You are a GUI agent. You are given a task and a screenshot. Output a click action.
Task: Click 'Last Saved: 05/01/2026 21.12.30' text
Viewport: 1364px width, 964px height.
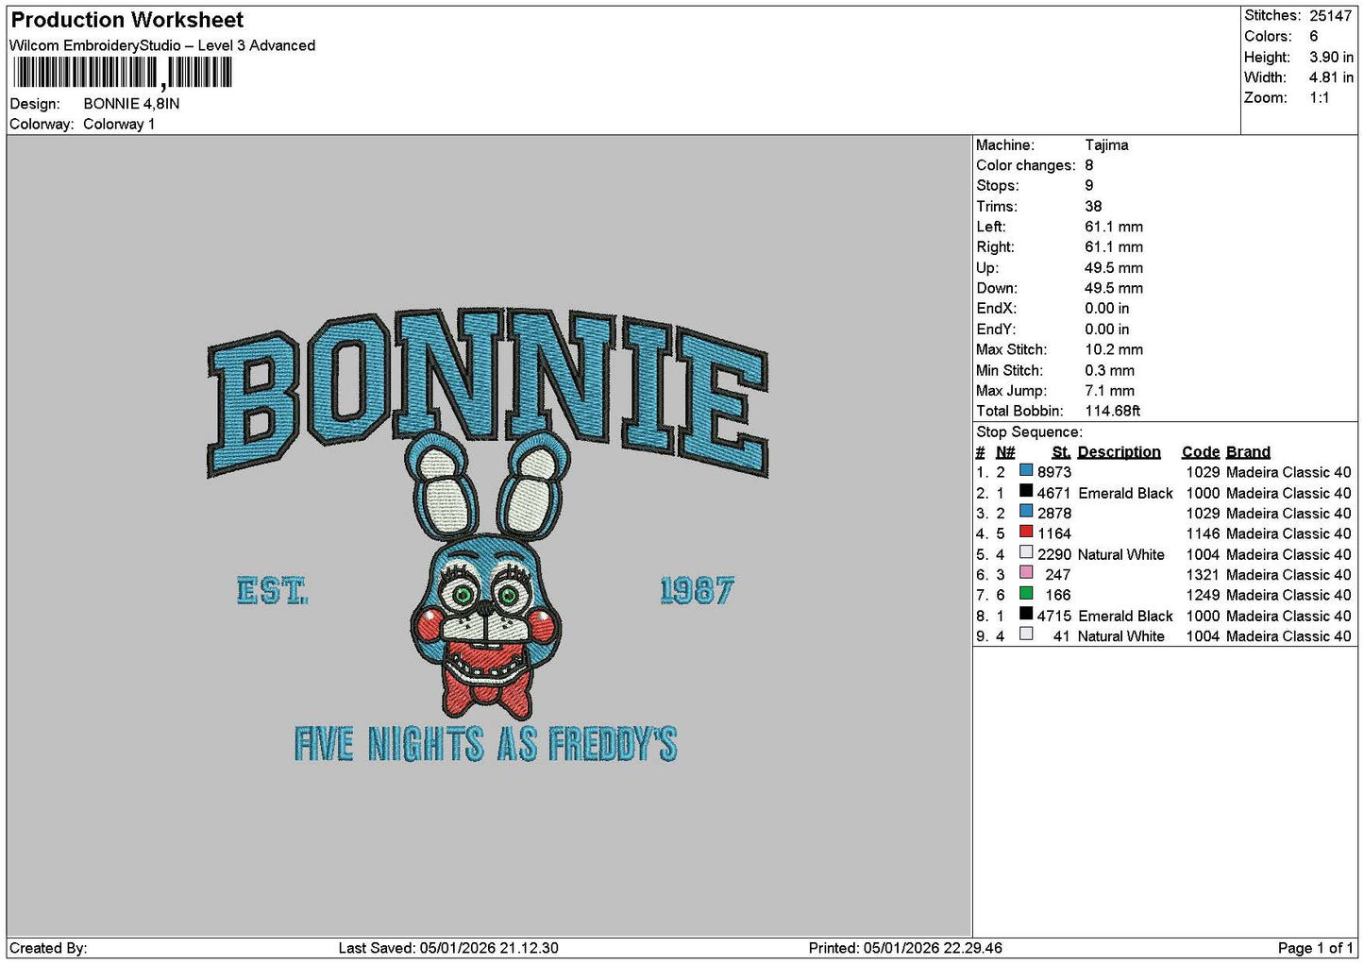click(448, 949)
